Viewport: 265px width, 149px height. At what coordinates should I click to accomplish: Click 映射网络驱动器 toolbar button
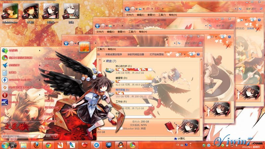click(136, 54)
